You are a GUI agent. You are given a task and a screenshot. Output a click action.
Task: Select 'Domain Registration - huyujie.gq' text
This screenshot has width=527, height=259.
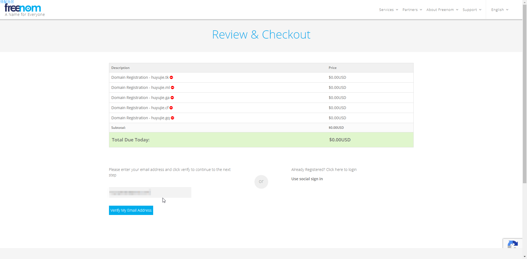(141, 118)
